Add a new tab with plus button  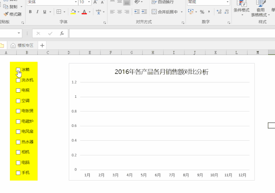pyautogui.click(x=42, y=45)
